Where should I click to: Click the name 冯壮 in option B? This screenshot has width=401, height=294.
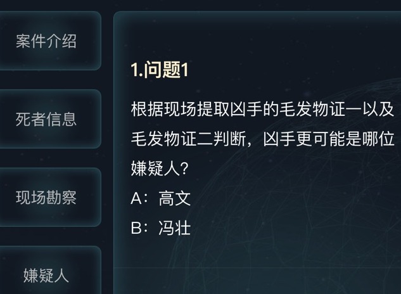pyautogui.click(x=174, y=227)
